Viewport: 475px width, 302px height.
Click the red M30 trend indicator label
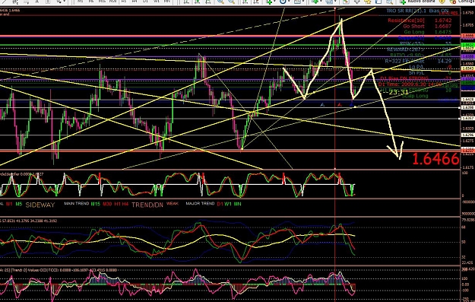click(x=107, y=204)
